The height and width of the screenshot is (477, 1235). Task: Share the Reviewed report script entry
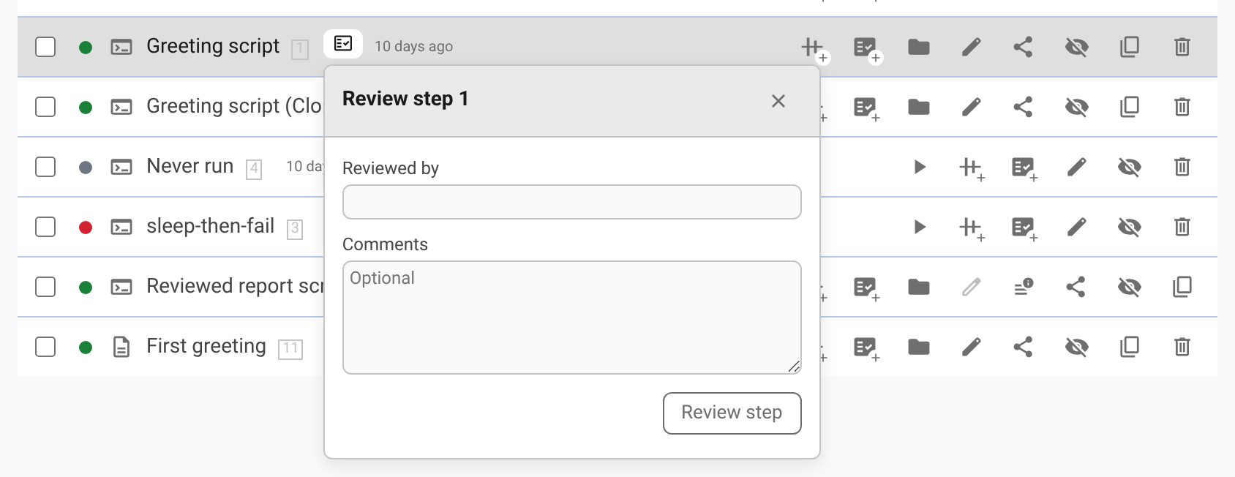(1076, 288)
